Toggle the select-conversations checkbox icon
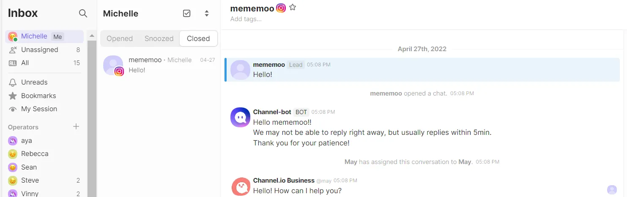The image size is (627, 197). (x=186, y=14)
